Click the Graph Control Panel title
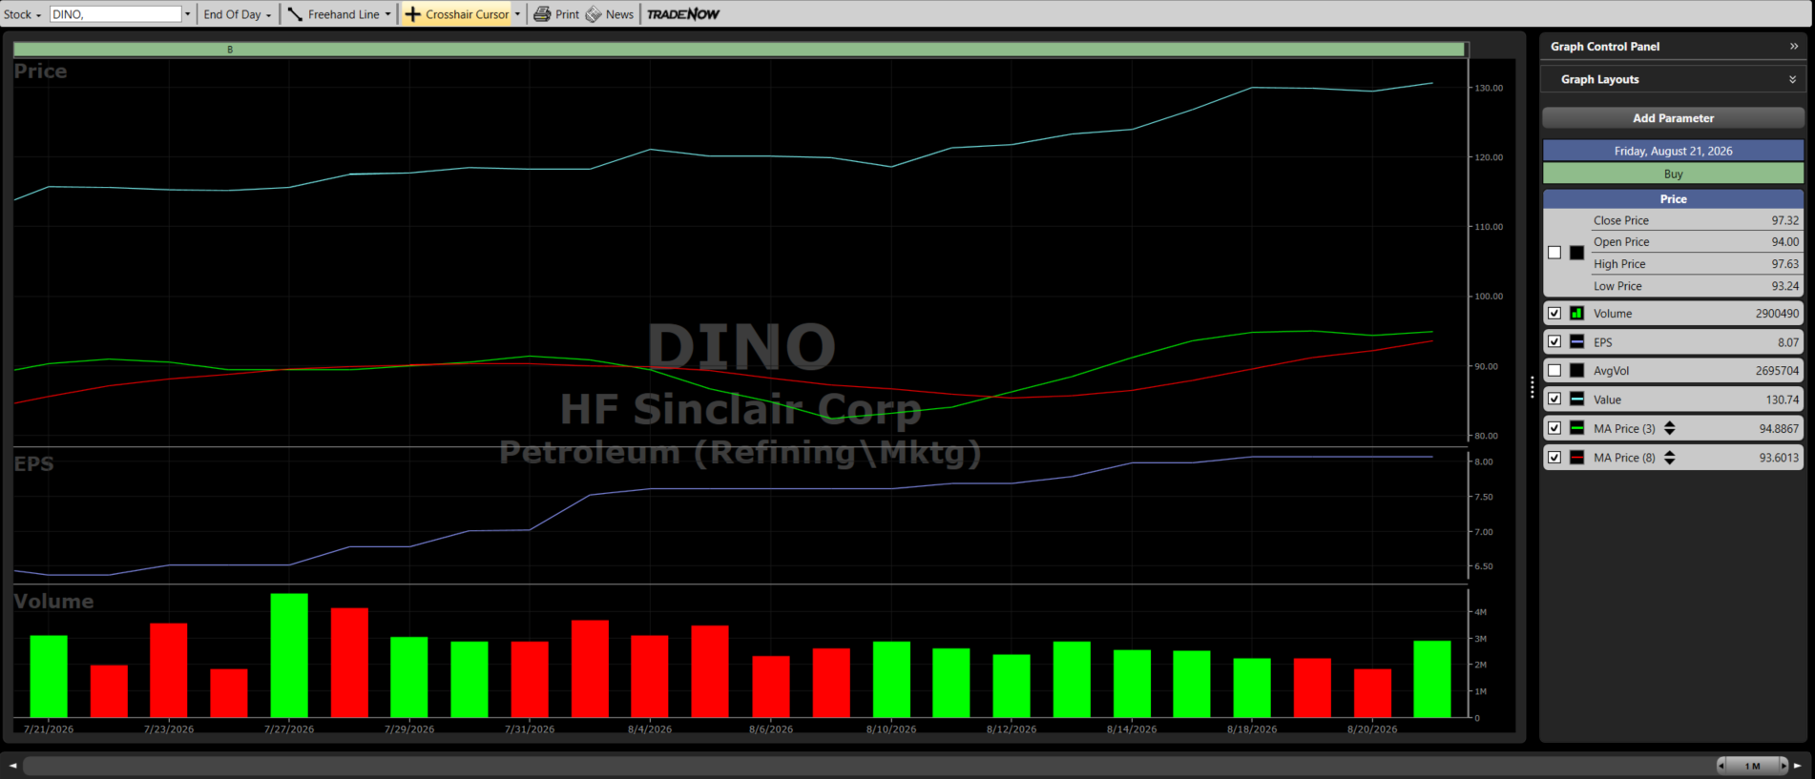The image size is (1815, 779). tap(1605, 46)
